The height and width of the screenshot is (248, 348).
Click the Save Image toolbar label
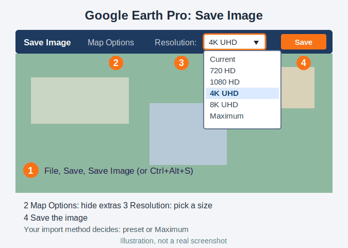(x=47, y=42)
